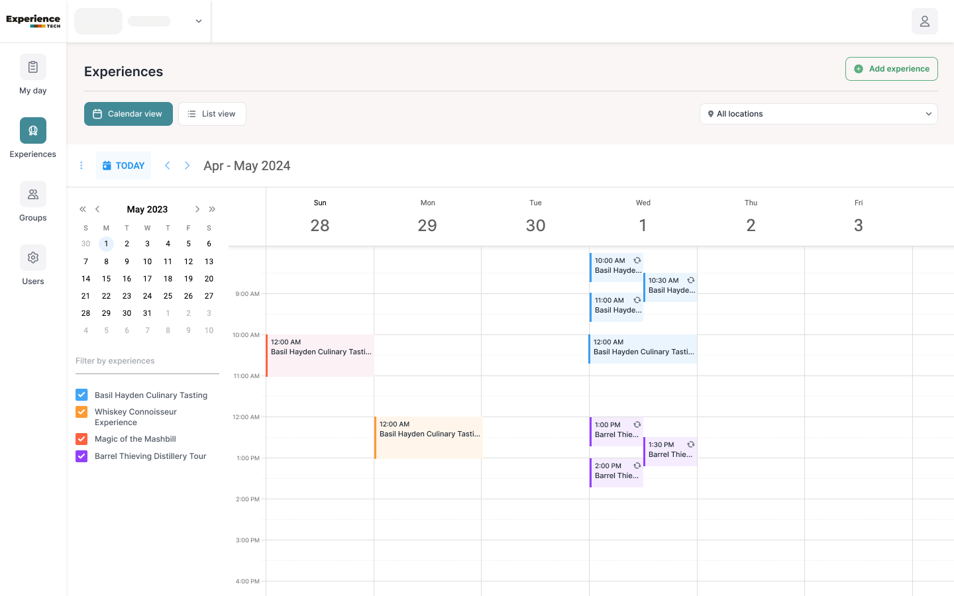Click the Experience Tech logo

click(33, 21)
